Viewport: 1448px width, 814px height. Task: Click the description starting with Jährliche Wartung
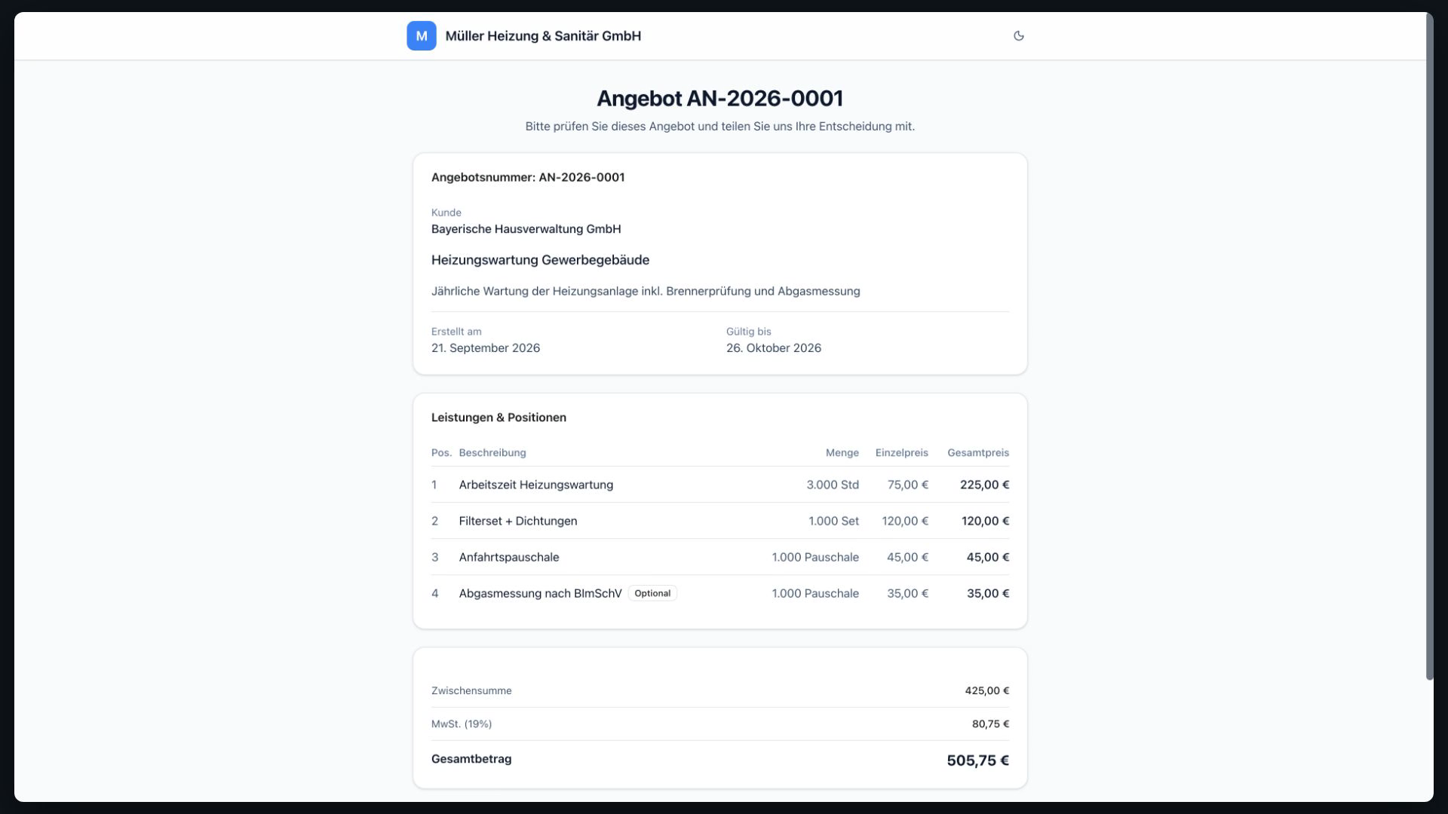tap(646, 291)
